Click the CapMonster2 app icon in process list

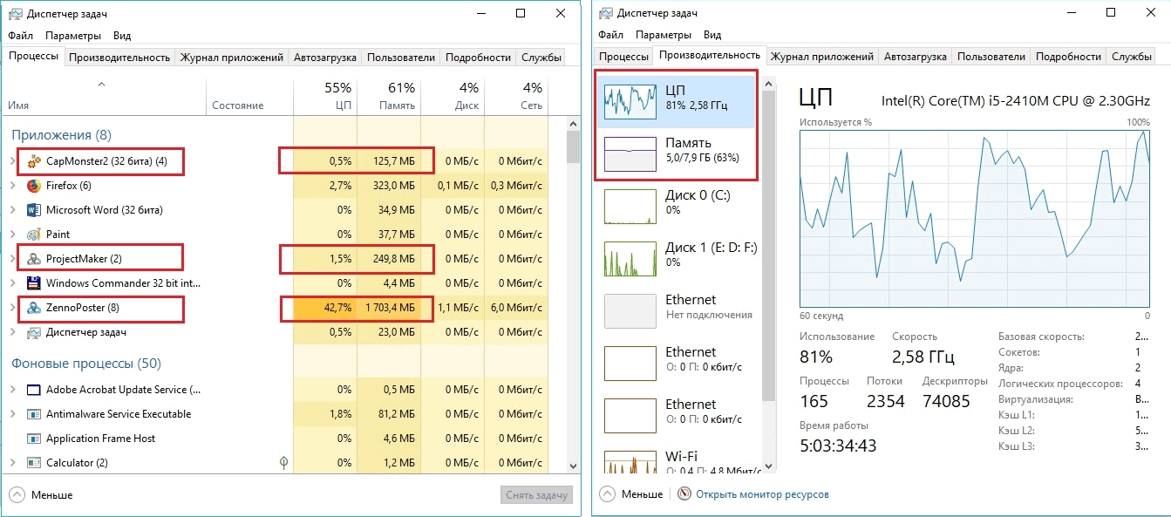[x=34, y=161]
